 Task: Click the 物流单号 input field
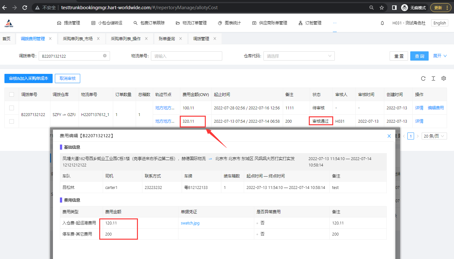[186, 56]
